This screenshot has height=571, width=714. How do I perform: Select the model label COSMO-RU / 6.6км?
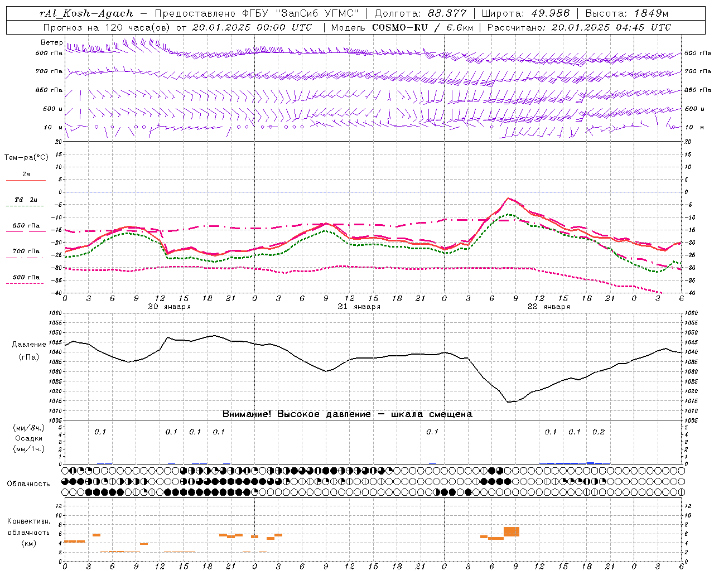[423, 27]
